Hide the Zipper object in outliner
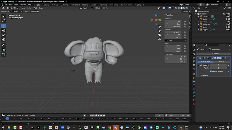Screen dimensions: 232x130 (226, 30)
